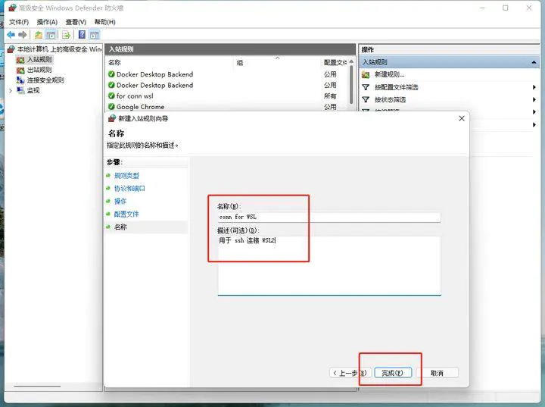Select the 出站规则 node icon in the tree
The image size is (545, 407).
[20, 70]
